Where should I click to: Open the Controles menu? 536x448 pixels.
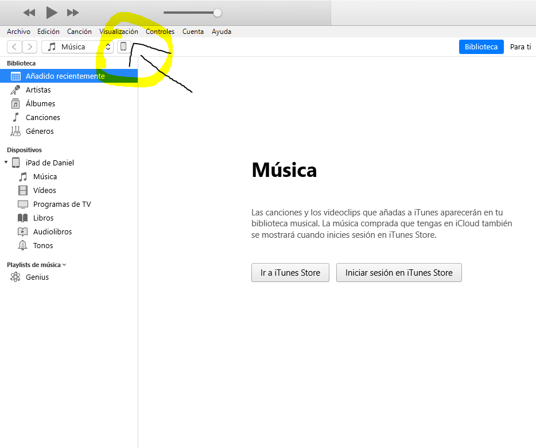[160, 32]
